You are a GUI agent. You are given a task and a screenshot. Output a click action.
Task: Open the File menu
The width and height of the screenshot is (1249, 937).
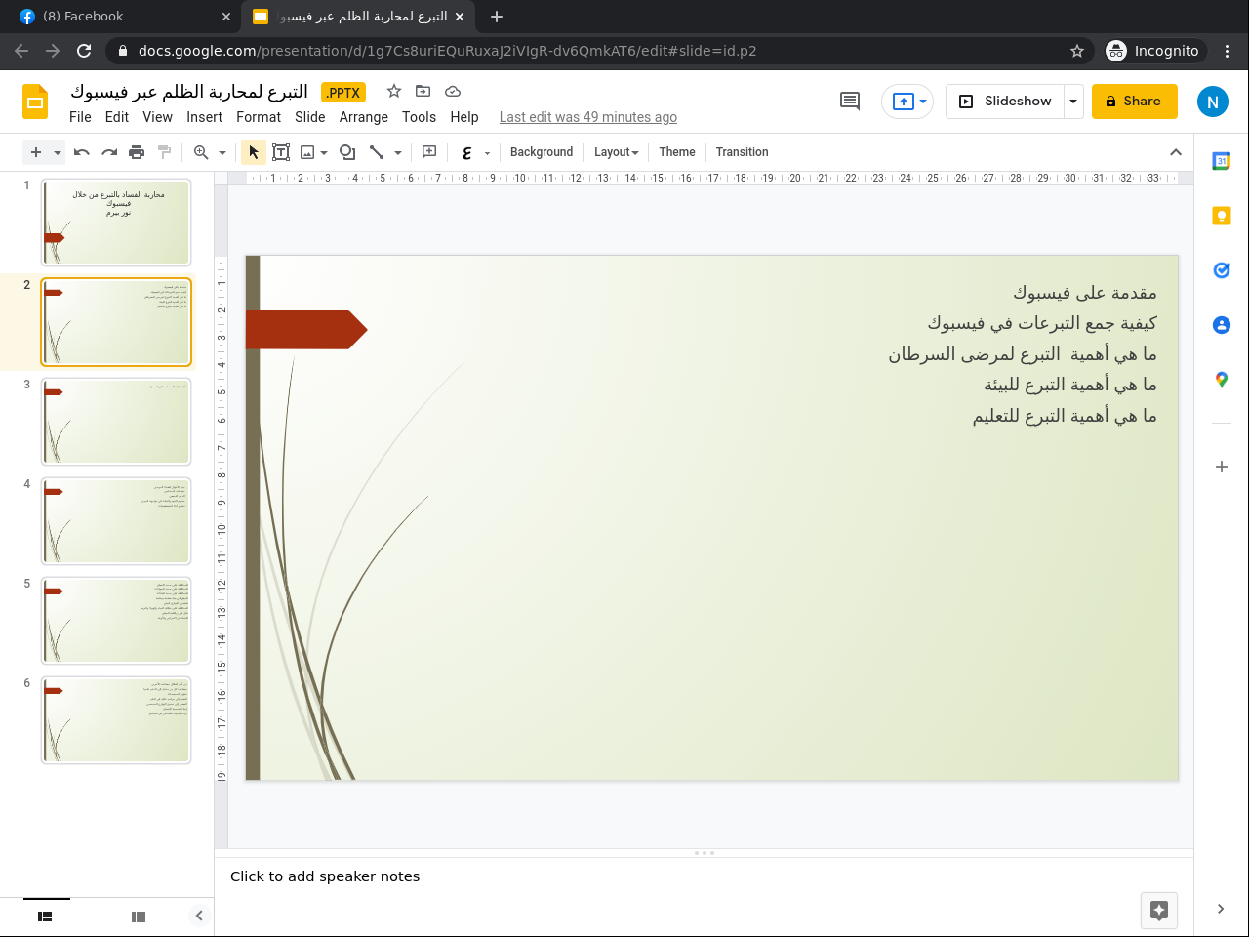tap(80, 117)
